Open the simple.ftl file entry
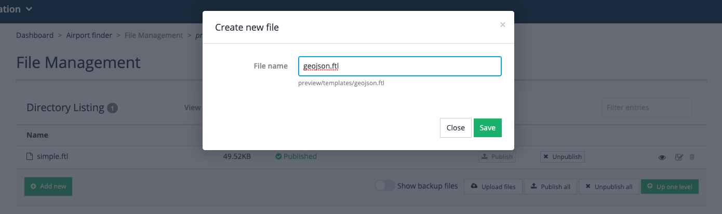722x214 pixels. pyautogui.click(x=52, y=156)
